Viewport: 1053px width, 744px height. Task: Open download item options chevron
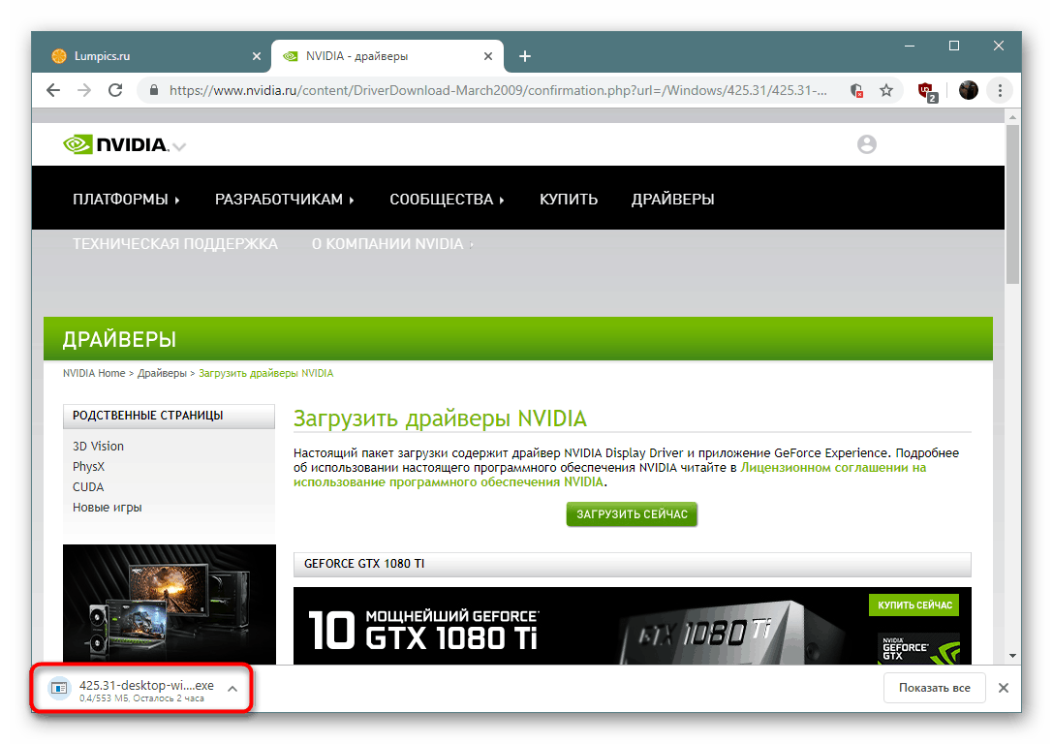[x=232, y=688]
